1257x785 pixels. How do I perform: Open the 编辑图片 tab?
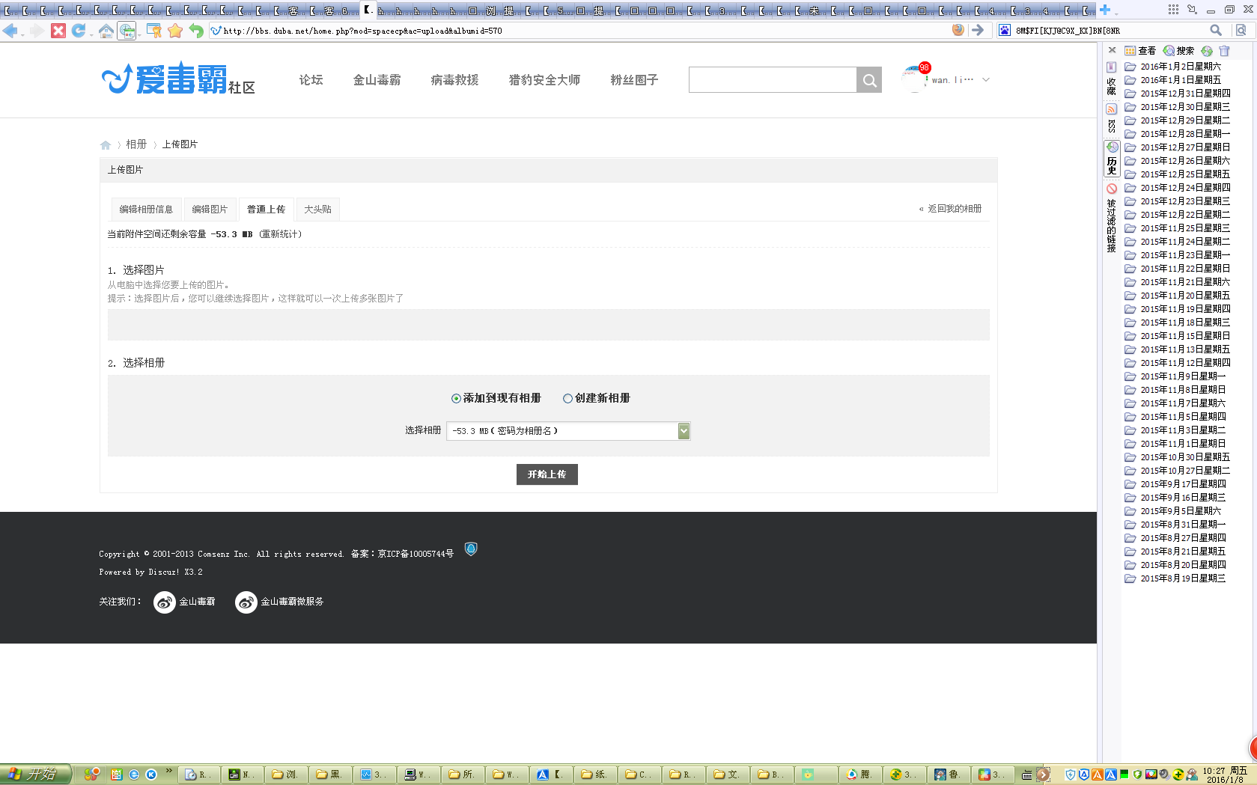coord(210,210)
